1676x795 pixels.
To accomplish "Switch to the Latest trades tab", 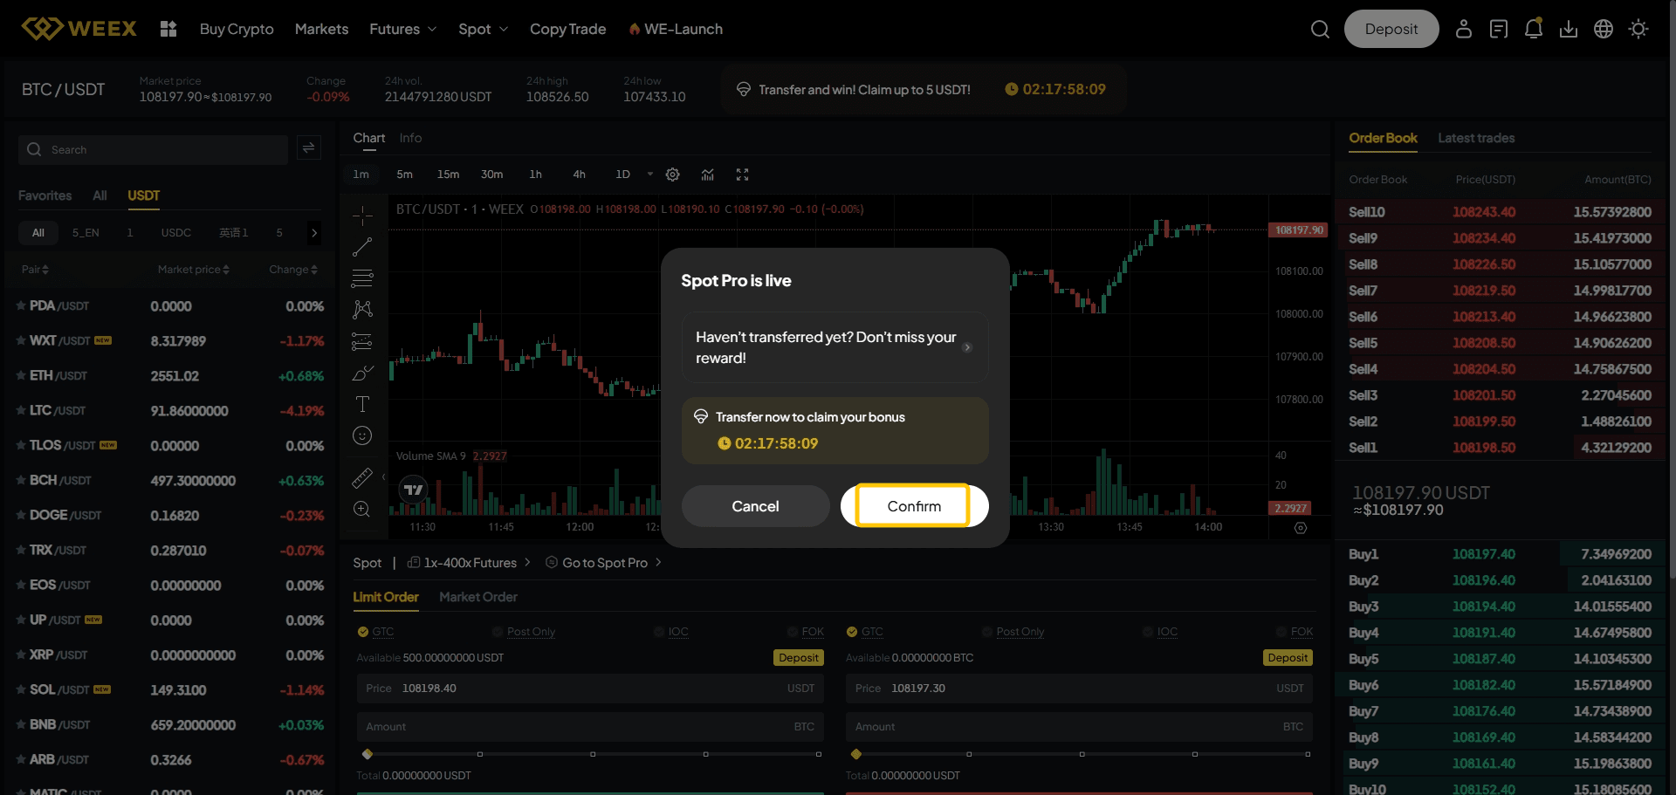I will (1476, 138).
